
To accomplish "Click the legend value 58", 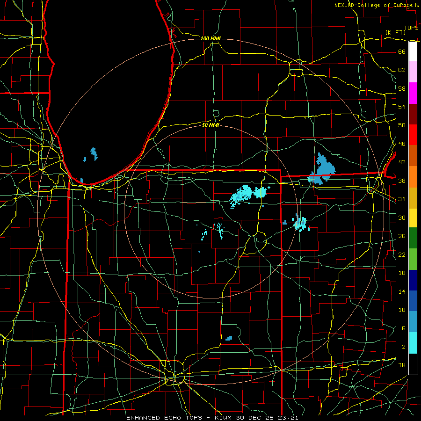I will 402,88.
